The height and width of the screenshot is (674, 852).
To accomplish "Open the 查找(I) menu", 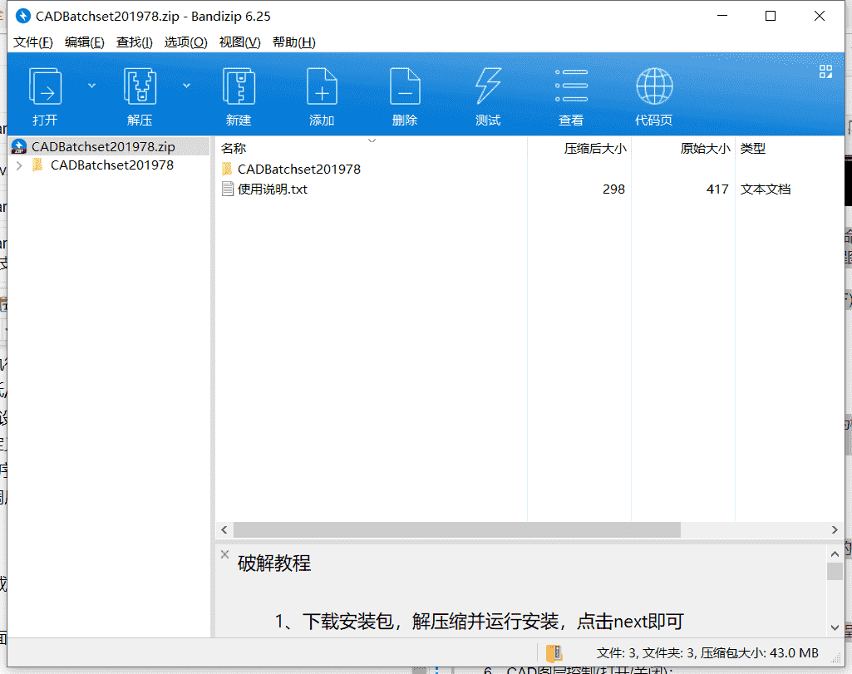I will 134,42.
